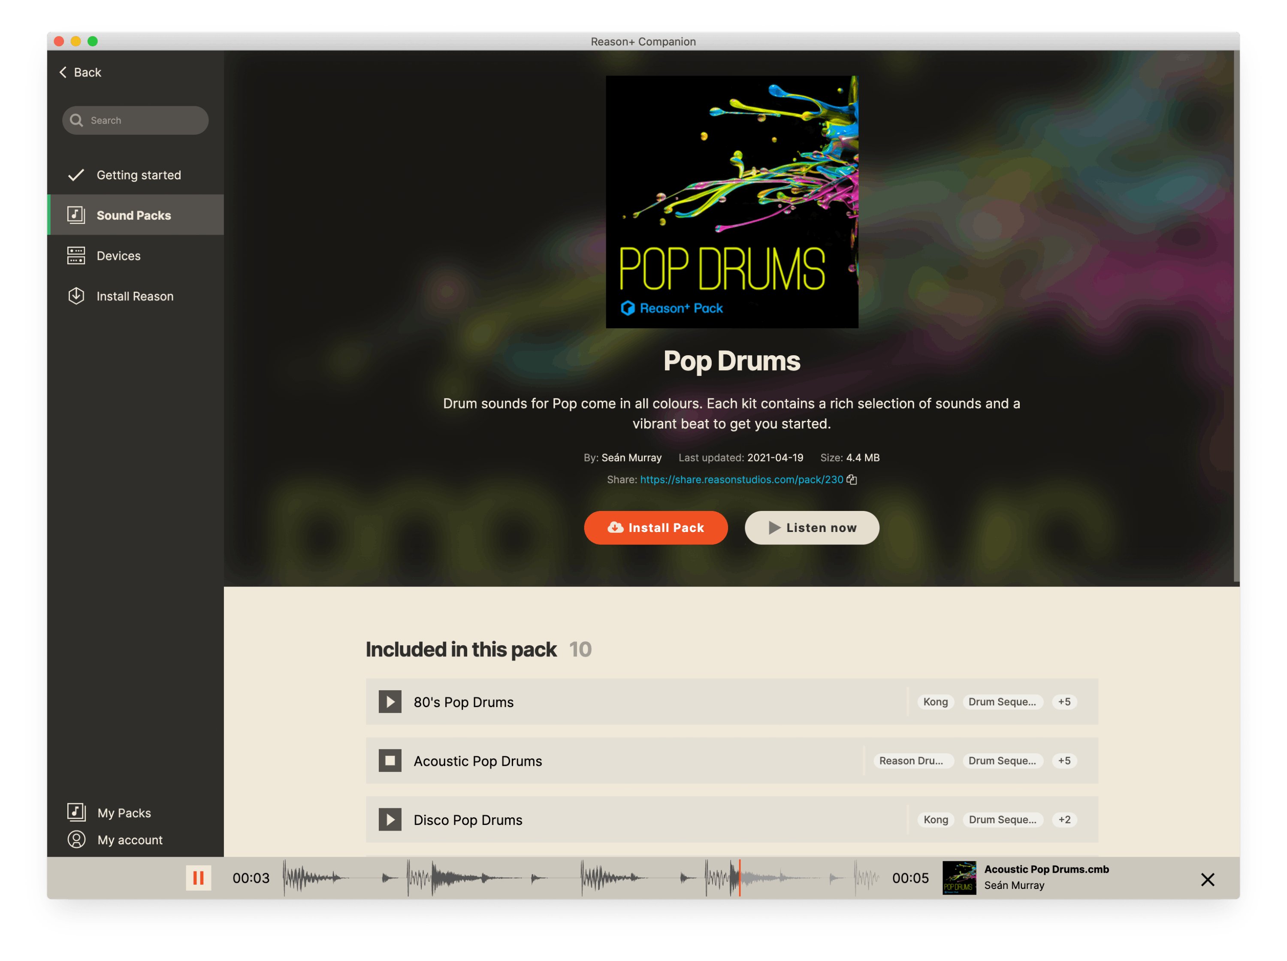Click the My Packs music note icon
This screenshot has width=1287, height=961.
tap(76, 812)
